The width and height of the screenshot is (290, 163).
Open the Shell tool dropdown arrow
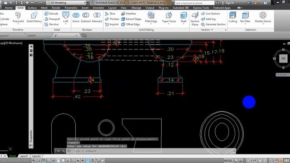tap(184, 24)
